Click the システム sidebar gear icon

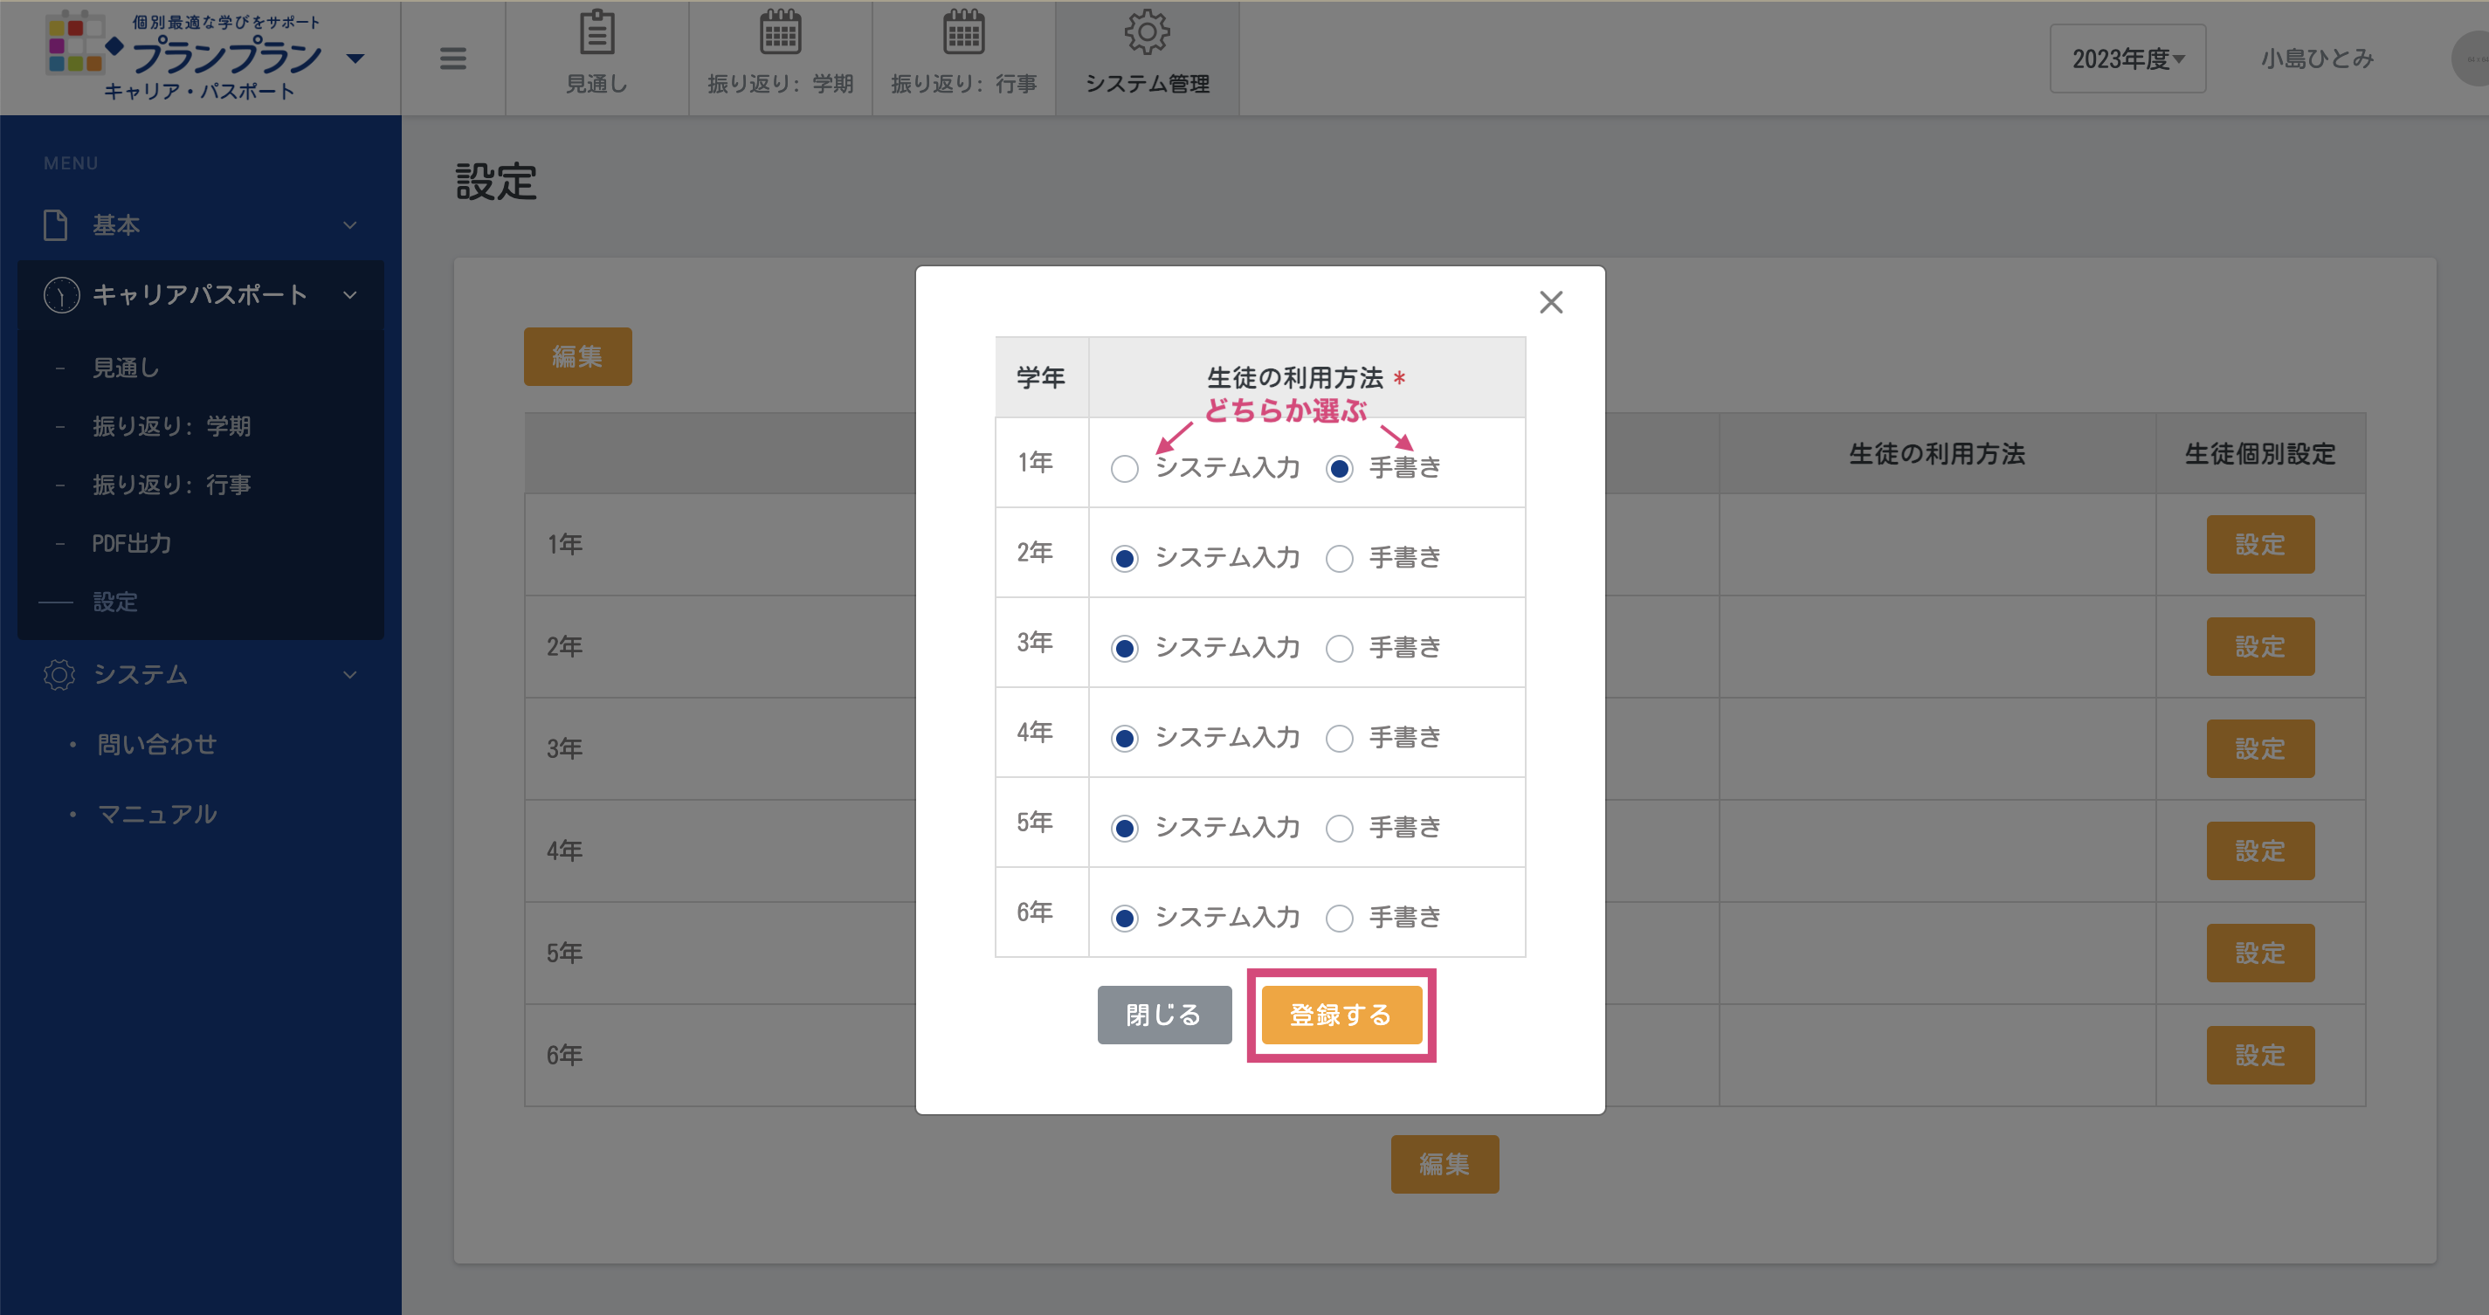[60, 674]
